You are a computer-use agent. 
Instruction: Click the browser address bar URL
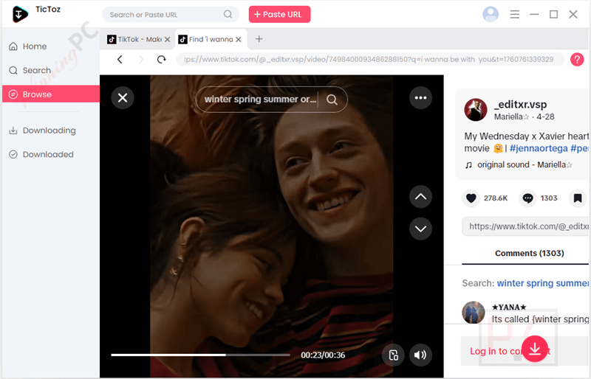369,60
